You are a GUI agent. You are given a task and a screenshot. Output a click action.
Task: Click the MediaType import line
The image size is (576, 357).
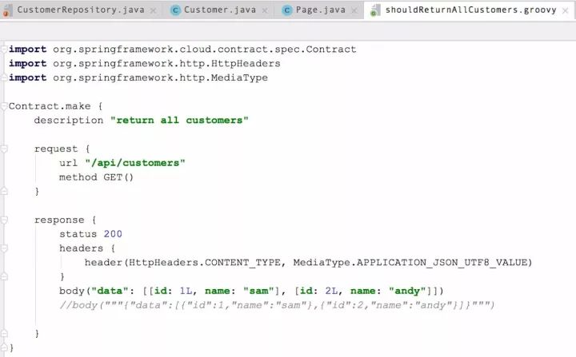tap(138, 77)
